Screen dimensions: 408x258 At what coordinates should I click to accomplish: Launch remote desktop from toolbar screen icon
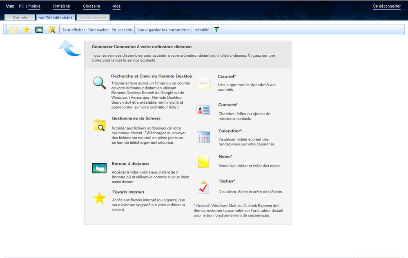(x=39, y=30)
